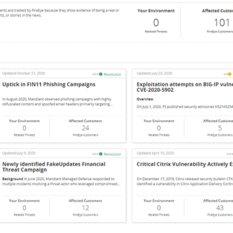Open Critical Citrix Vulnerability Actively Exploited title
The image size is (233, 233).
point(185,164)
